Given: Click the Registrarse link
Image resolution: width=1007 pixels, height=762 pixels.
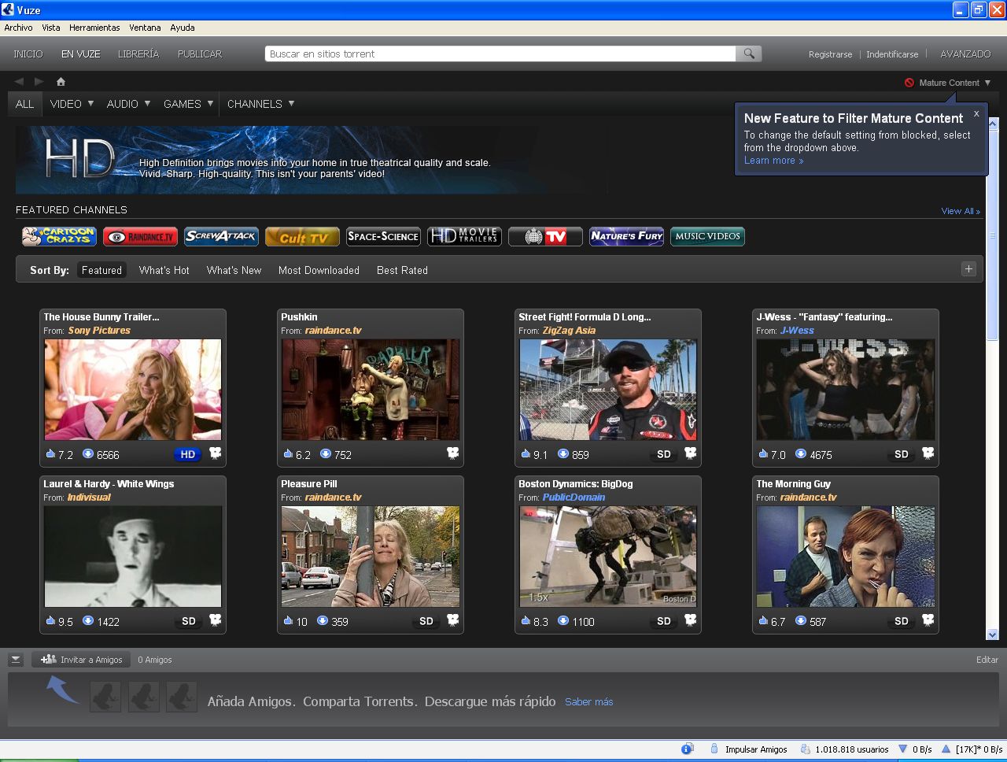Looking at the screenshot, I should pos(830,54).
